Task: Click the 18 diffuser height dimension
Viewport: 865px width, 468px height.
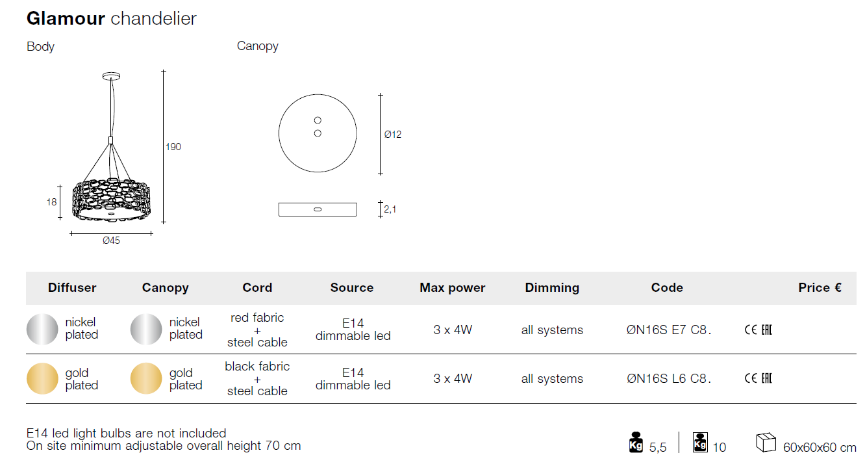Action: [x=51, y=202]
